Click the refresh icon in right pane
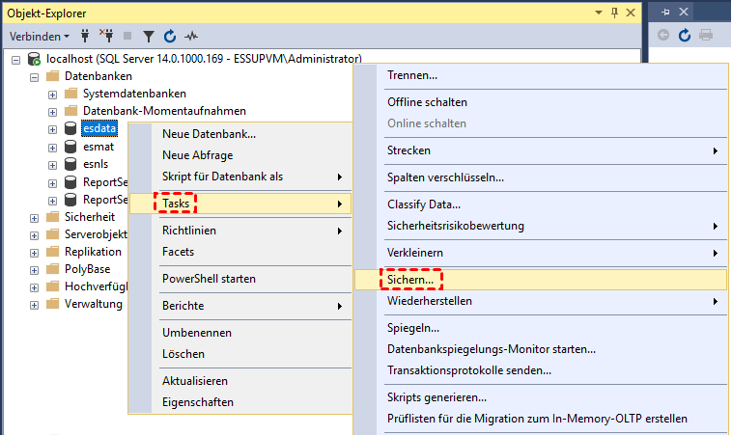 click(685, 36)
